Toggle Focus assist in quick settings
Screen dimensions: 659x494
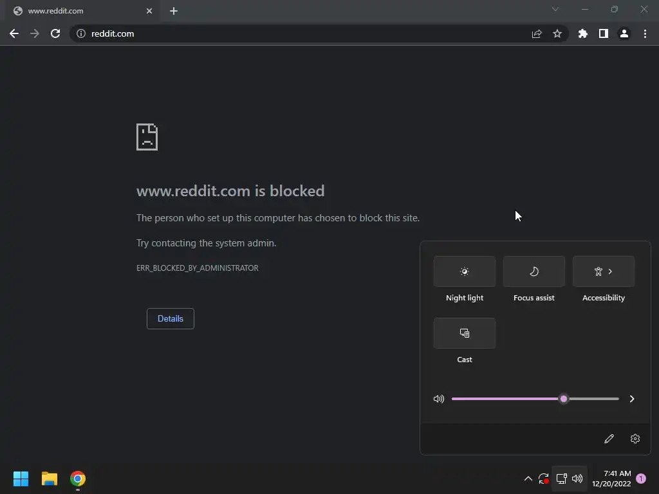tap(534, 271)
